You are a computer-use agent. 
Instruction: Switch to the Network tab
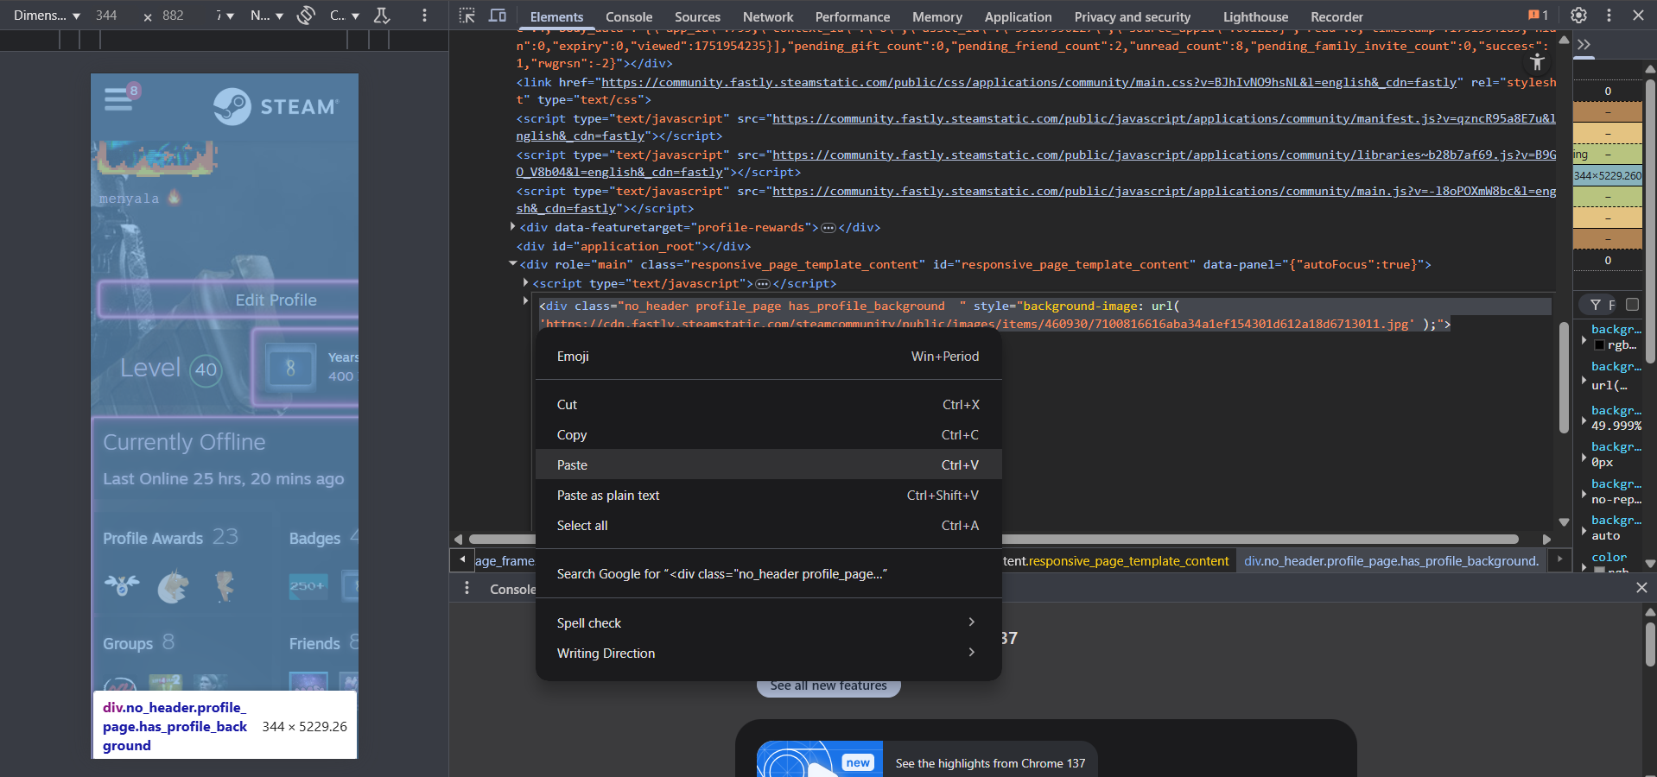coord(767,16)
